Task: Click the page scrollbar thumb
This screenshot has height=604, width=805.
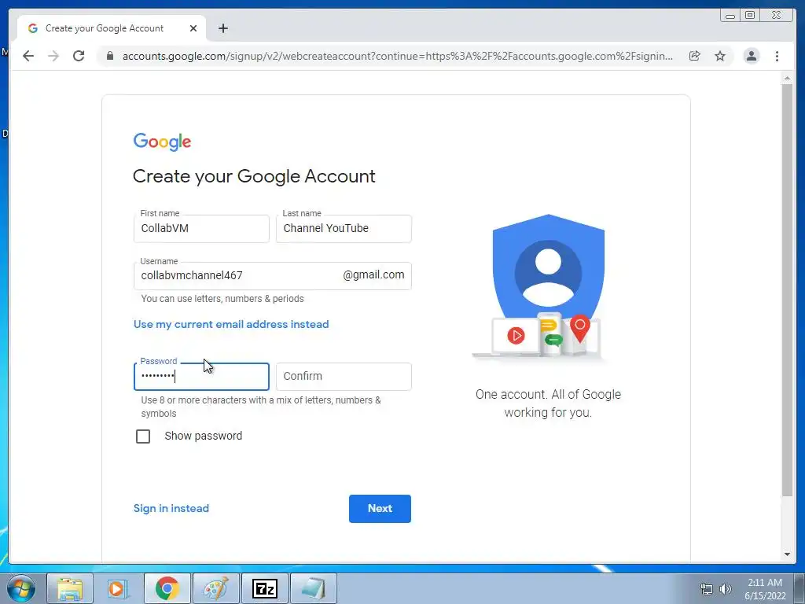Action: 787,290
